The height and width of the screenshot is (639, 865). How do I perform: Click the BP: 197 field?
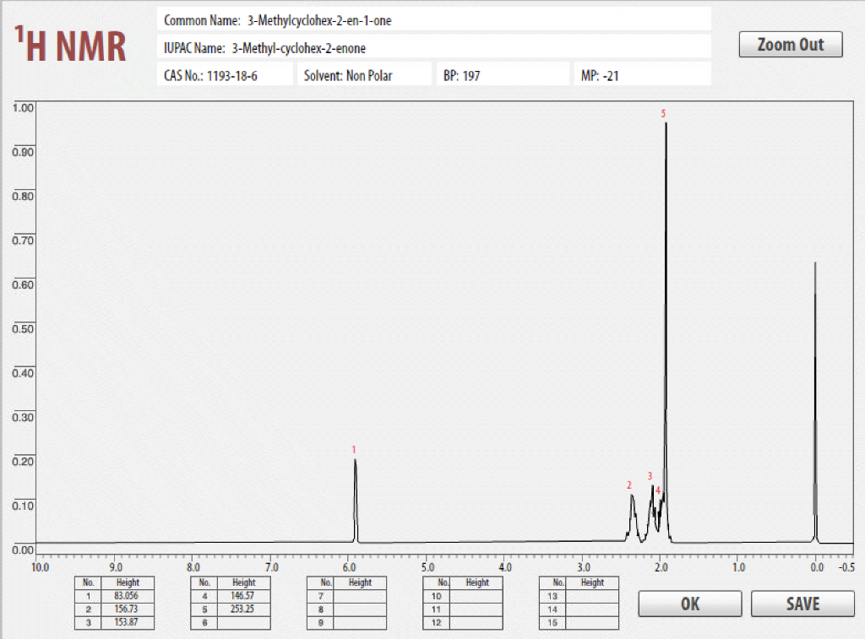click(502, 73)
